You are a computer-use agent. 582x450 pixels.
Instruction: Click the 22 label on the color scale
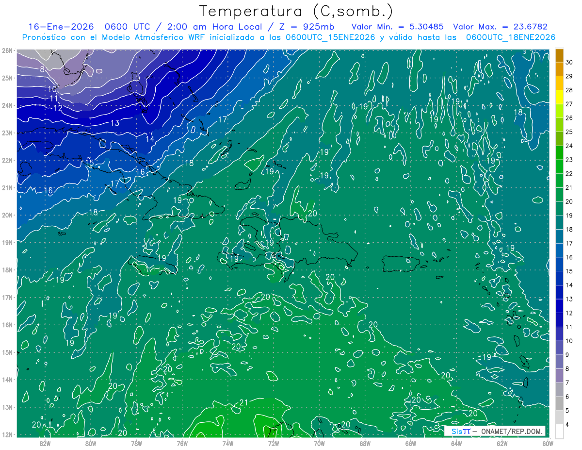[x=569, y=174]
